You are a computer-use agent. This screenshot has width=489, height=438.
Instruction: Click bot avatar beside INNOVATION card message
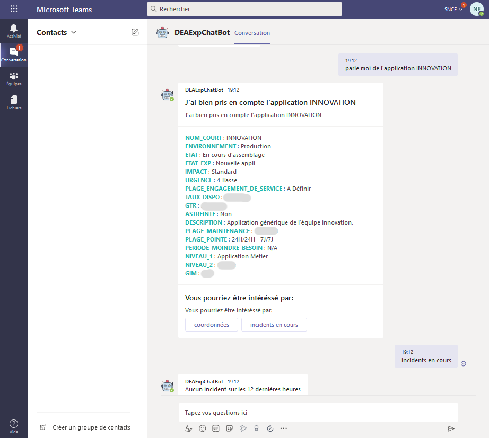click(168, 94)
